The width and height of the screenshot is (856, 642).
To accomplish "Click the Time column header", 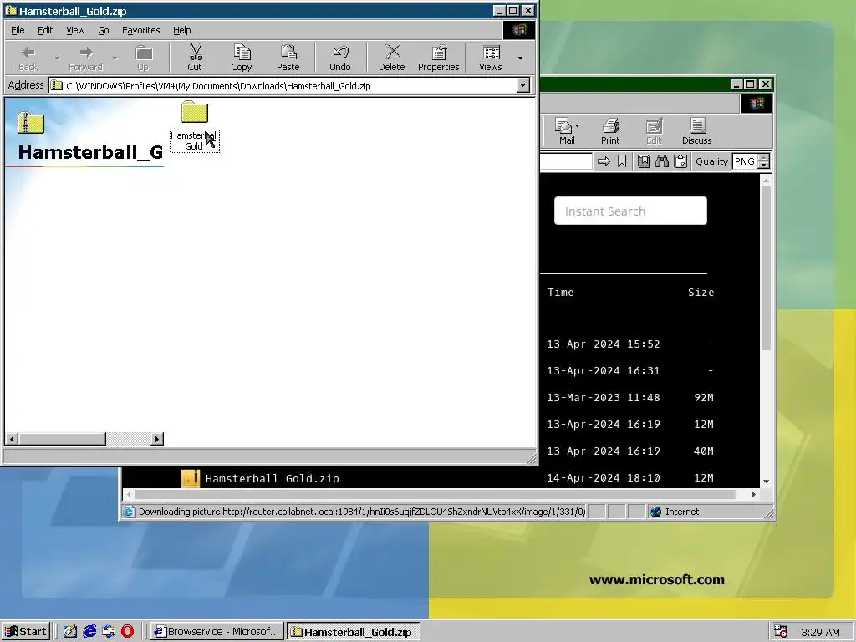I will (561, 292).
